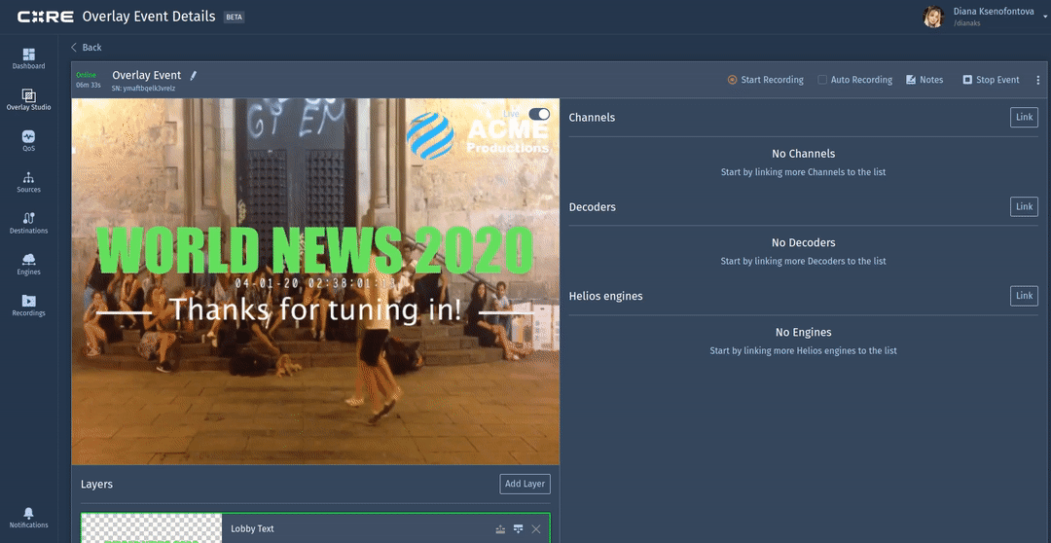The width and height of the screenshot is (1051, 543).
Task: Click Link button next to Channels
Action: click(1024, 118)
